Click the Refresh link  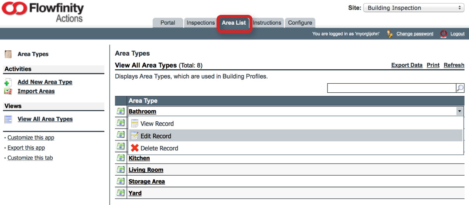click(454, 65)
